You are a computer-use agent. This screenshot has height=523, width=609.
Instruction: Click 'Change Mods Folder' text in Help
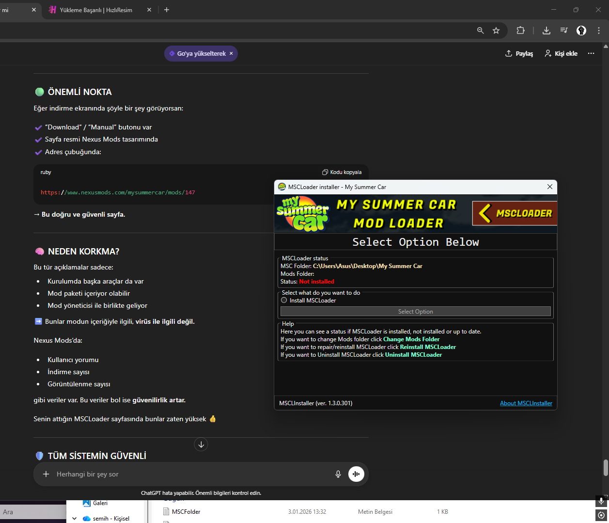[x=411, y=339]
